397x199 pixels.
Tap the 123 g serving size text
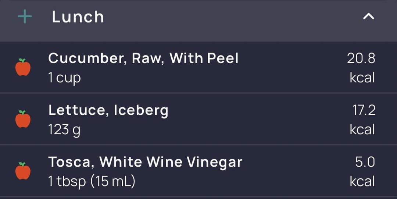[64, 130]
